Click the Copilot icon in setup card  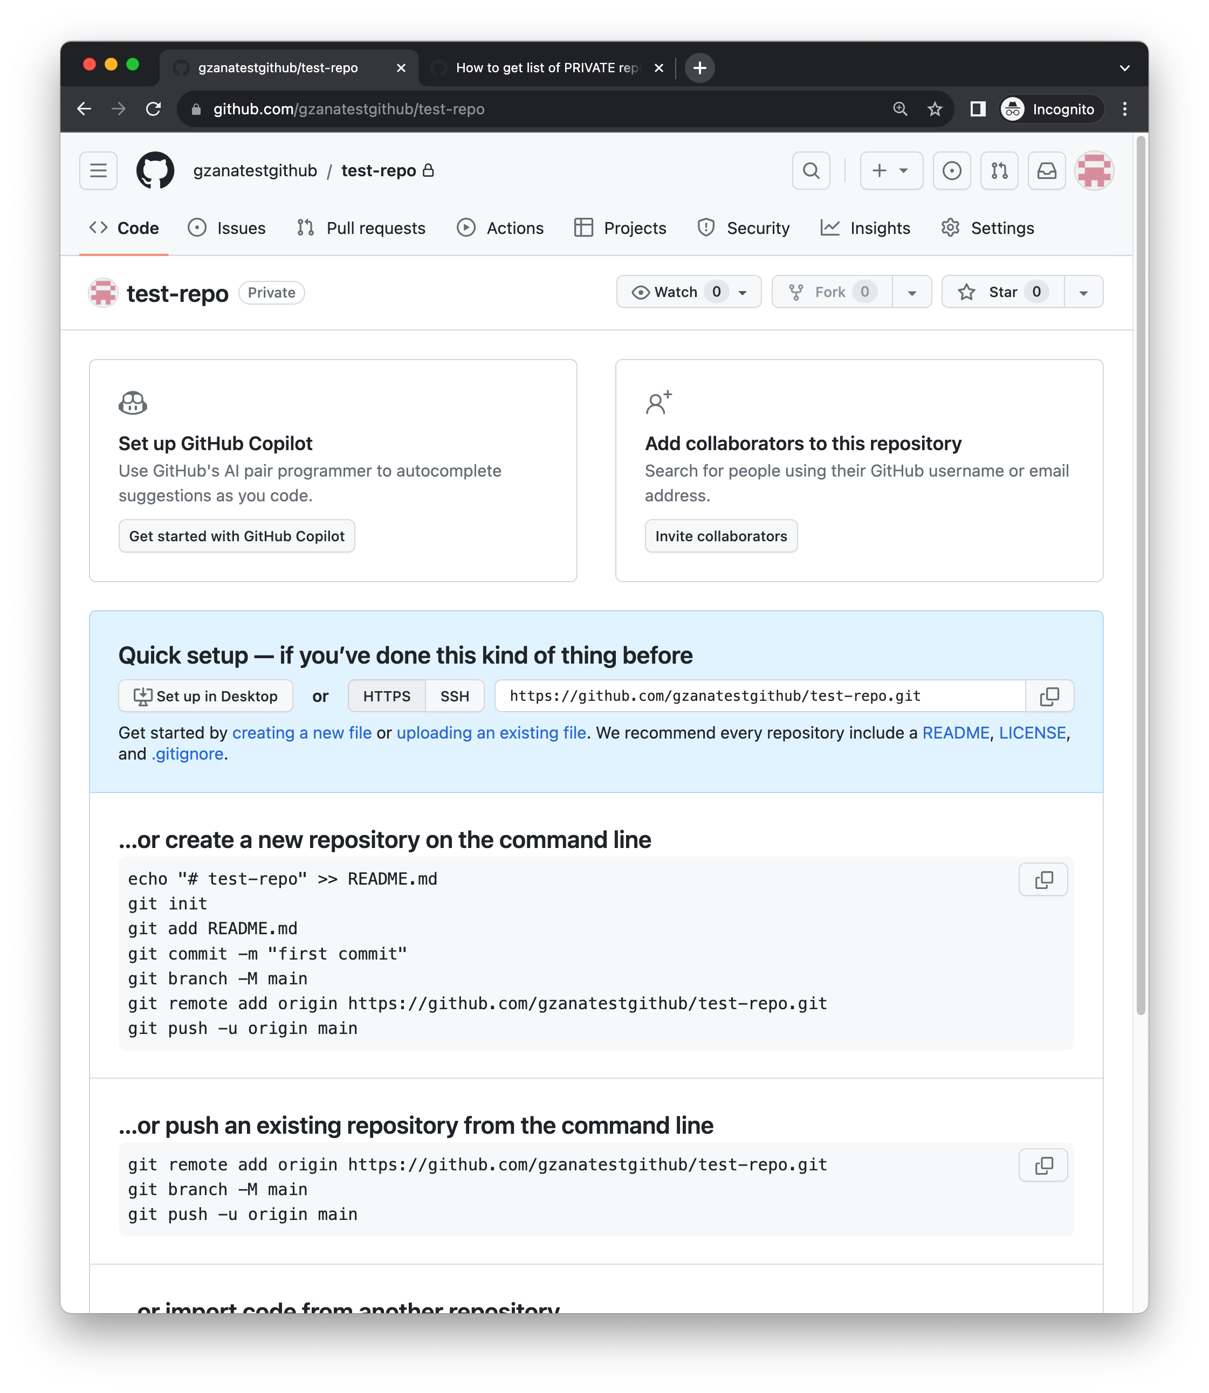[133, 403]
